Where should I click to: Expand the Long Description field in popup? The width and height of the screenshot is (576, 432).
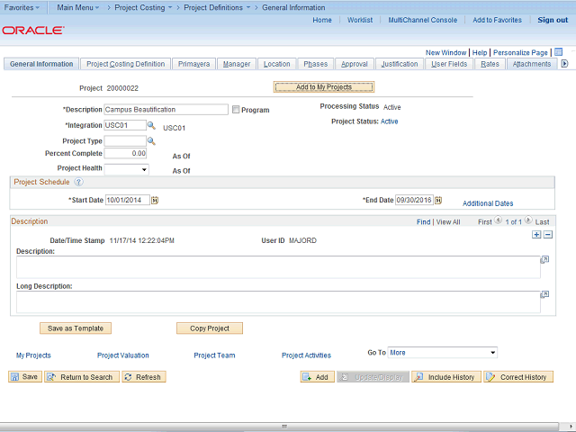544,294
